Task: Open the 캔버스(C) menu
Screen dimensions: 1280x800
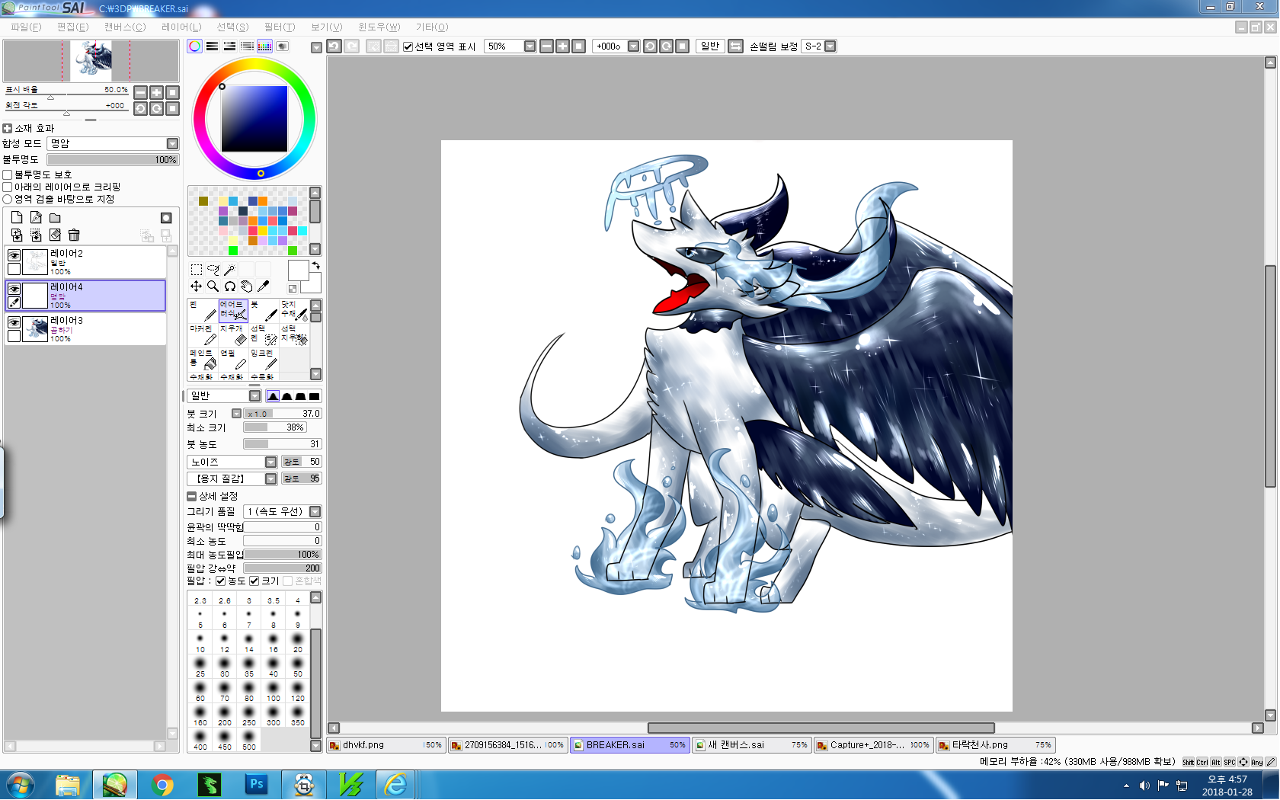Action: 125,27
